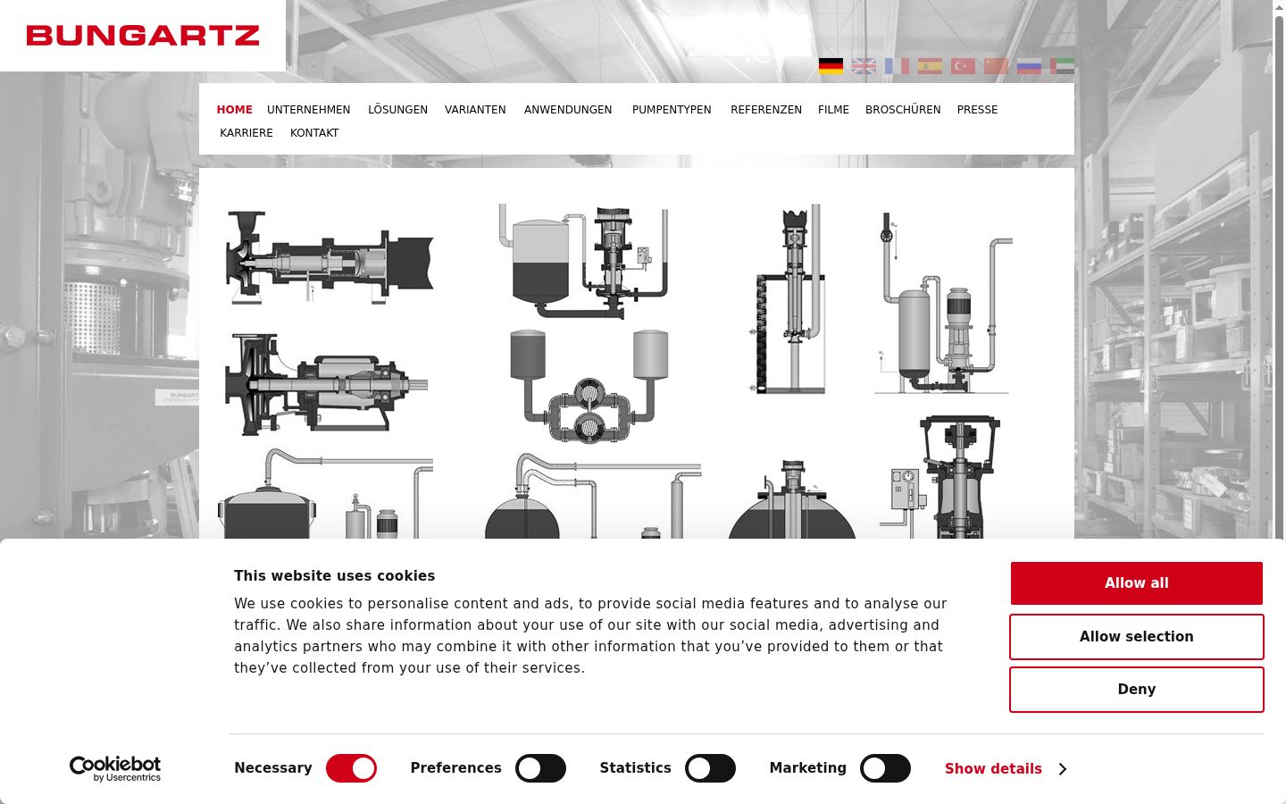Viewport: 1286px width, 804px height.
Task: Click the Bungartz logo
Action: pos(143,36)
